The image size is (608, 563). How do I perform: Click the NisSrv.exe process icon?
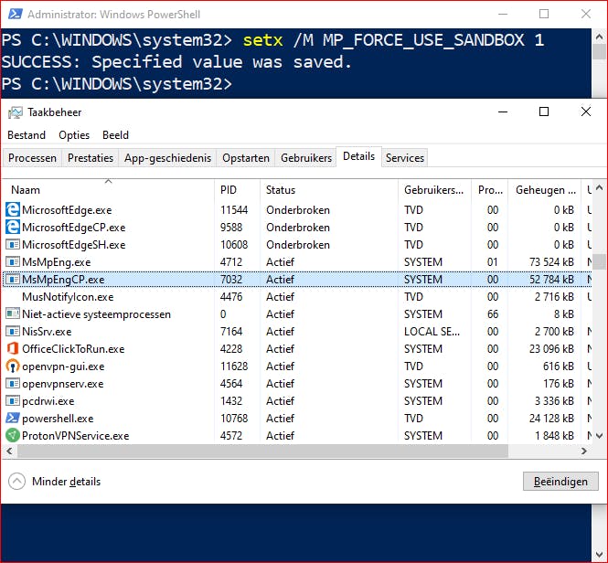click(x=13, y=332)
